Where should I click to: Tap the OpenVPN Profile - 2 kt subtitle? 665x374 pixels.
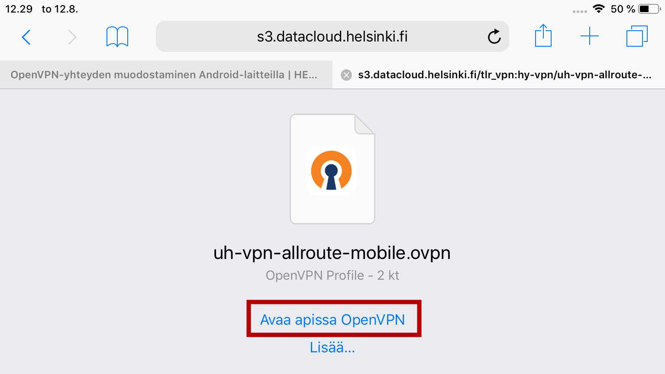click(x=332, y=275)
